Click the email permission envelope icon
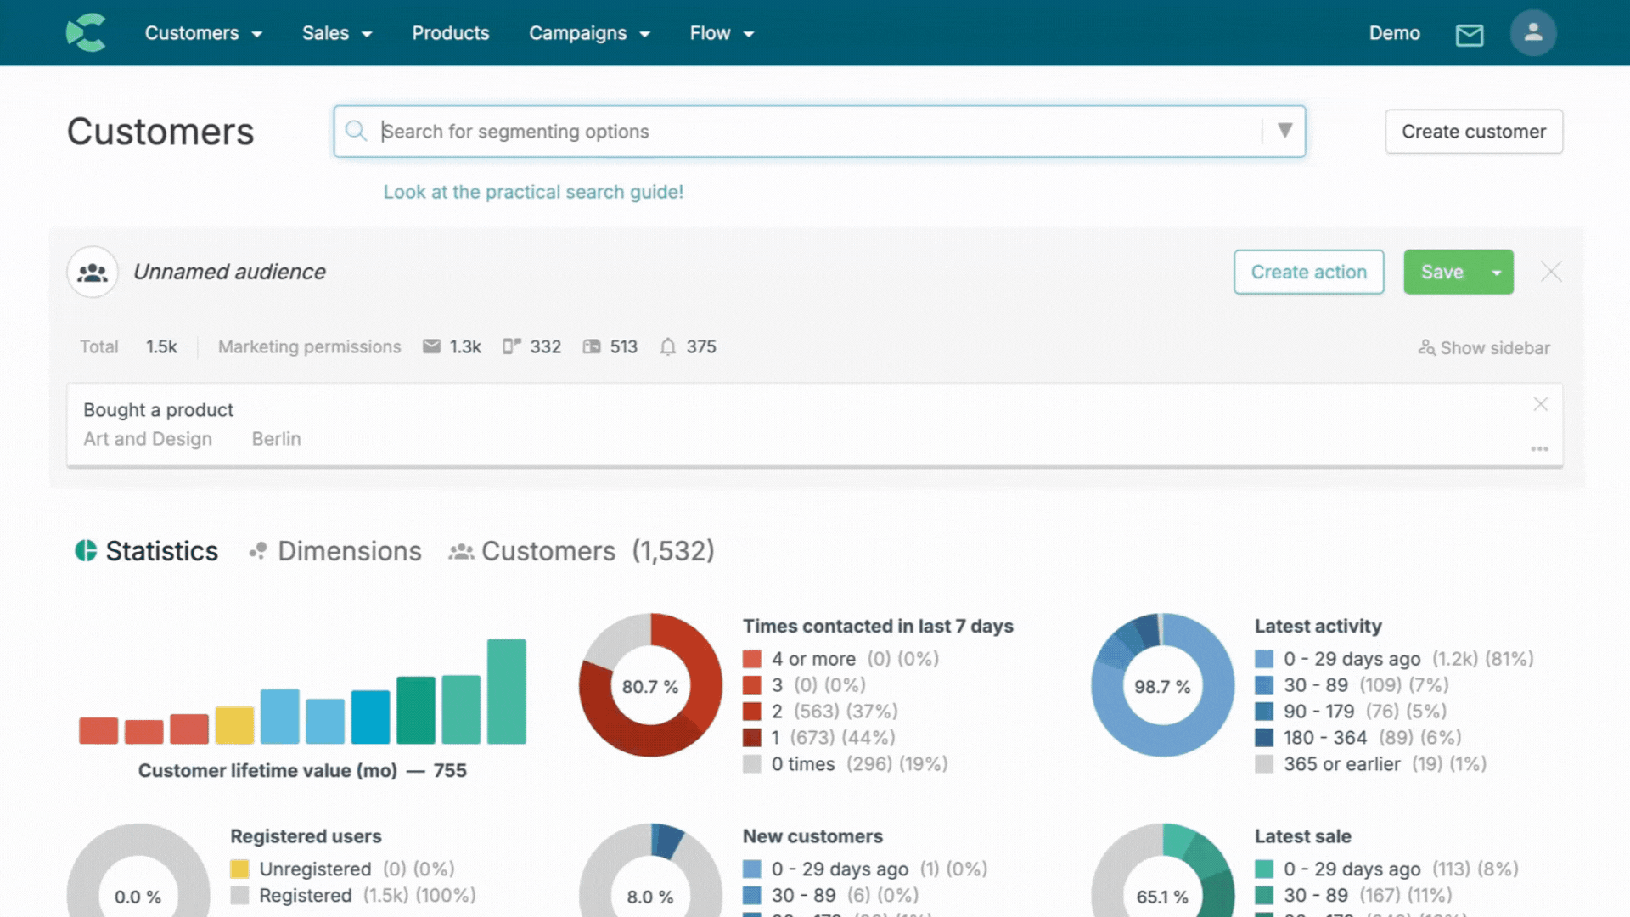The image size is (1630, 917). (431, 346)
